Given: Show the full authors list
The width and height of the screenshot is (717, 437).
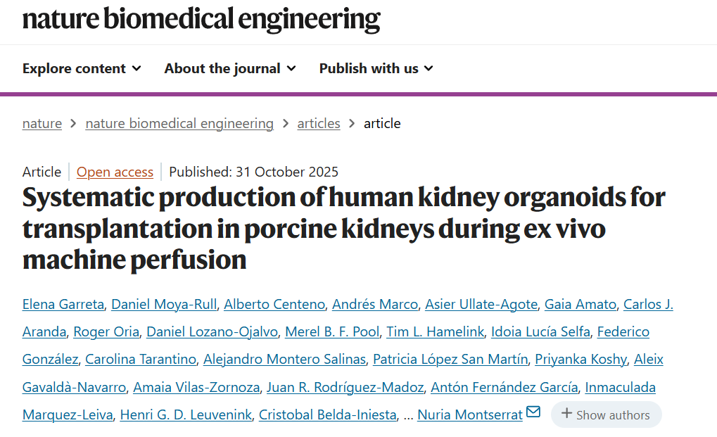Looking at the screenshot, I should (x=606, y=414).
